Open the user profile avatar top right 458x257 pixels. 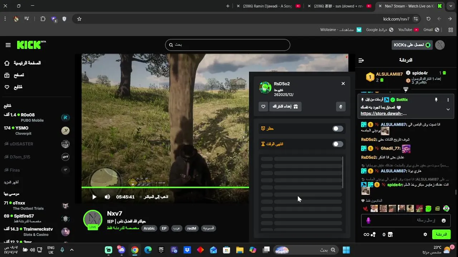tap(440, 45)
